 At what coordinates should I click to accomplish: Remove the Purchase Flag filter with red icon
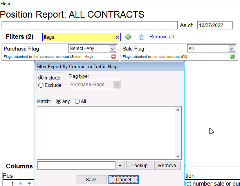114,56
